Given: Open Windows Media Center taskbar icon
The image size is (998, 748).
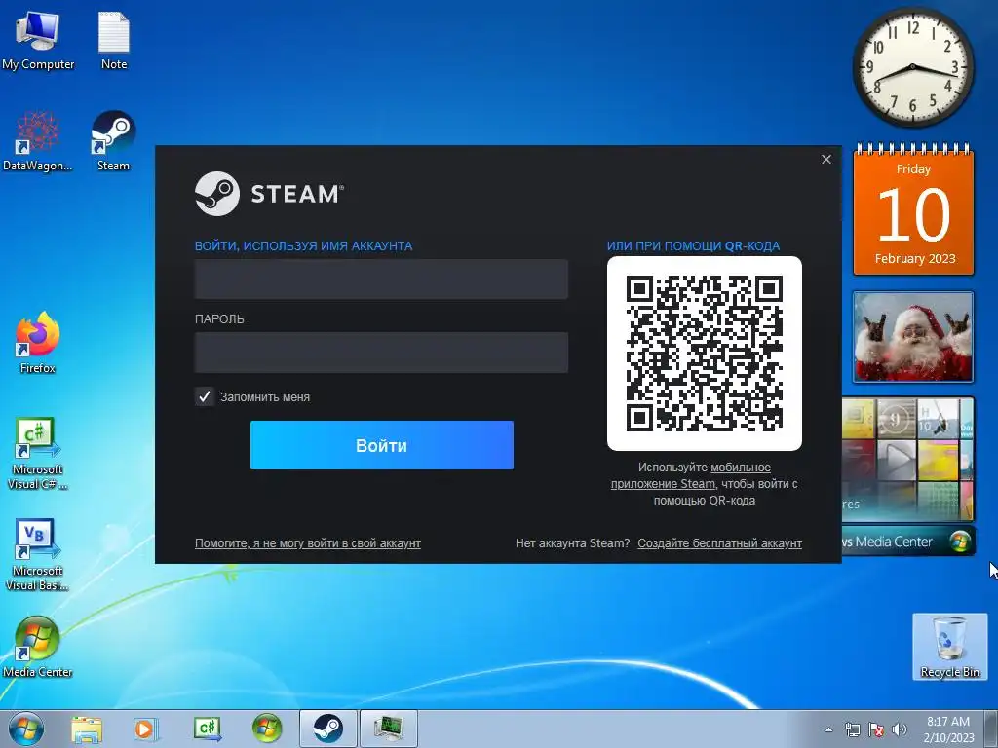Looking at the screenshot, I should click(267, 729).
